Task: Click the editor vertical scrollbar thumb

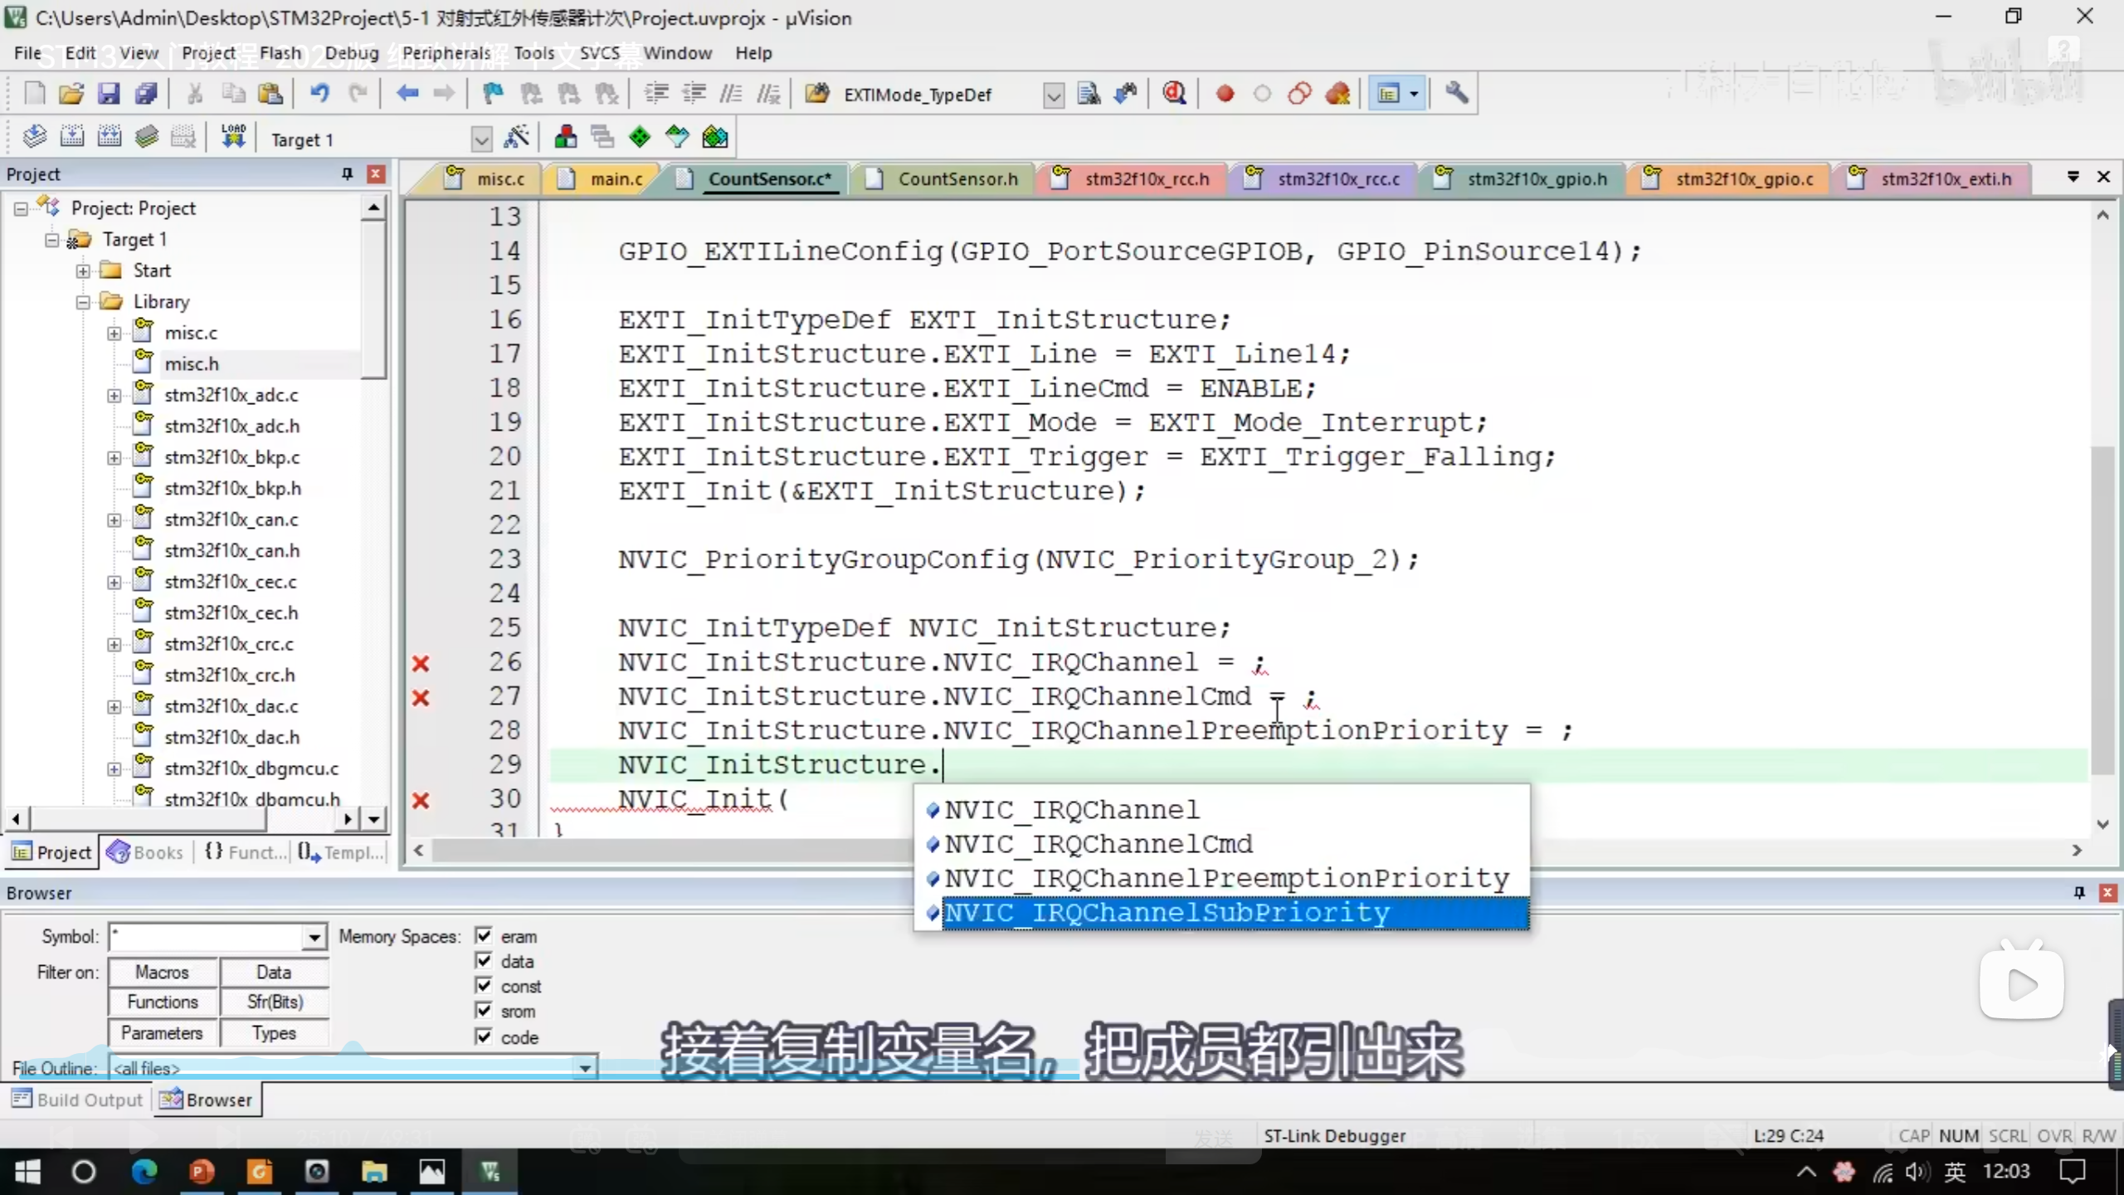Action: tap(2102, 610)
